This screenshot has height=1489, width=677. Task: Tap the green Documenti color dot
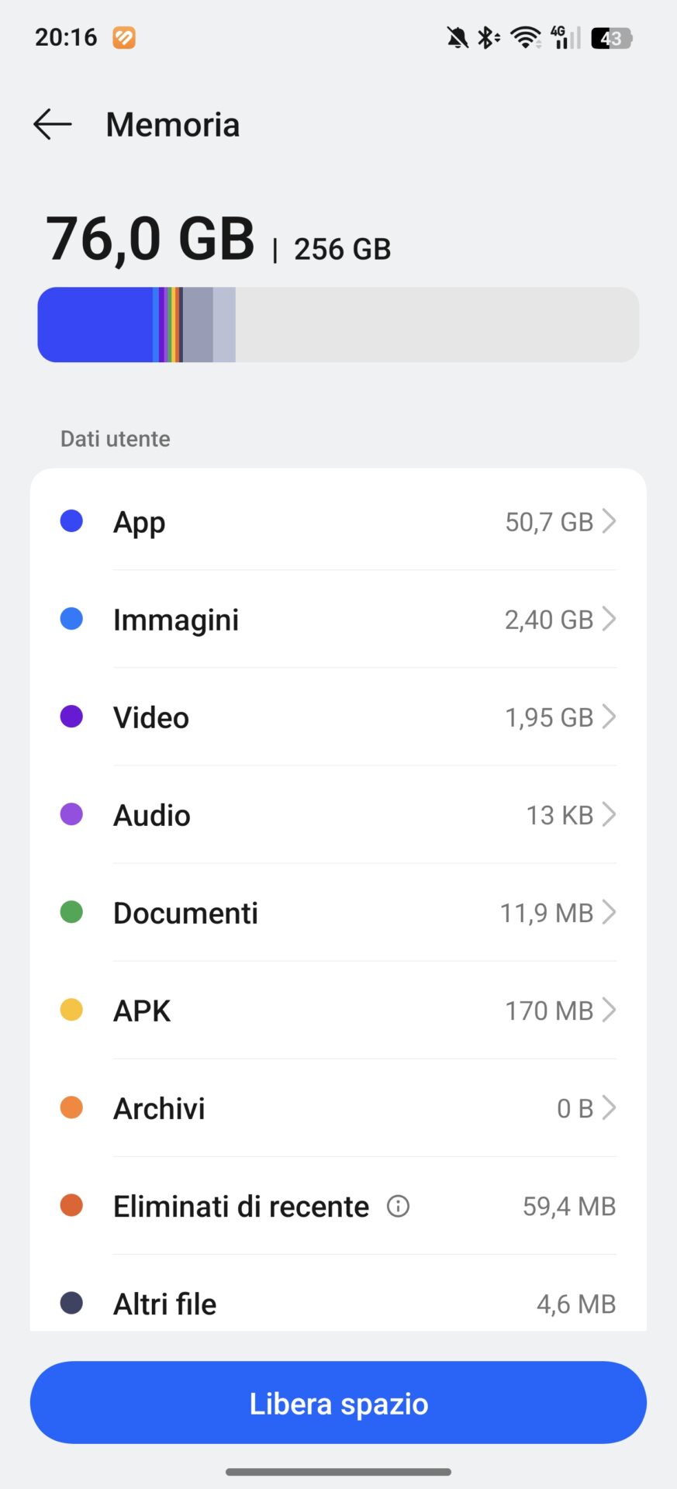71,912
